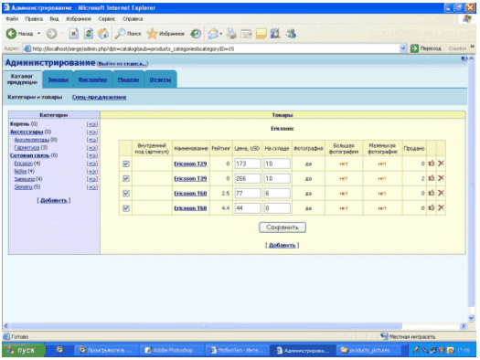The height and width of the screenshot is (360, 480).
Task: Click stock field for Ericsson T60
Action: point(277,194)
